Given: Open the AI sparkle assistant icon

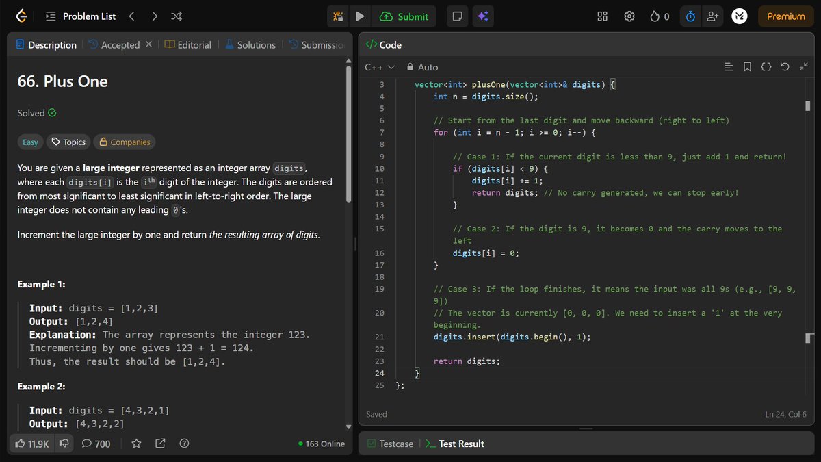Looking at the screenshot, I should (x=482, y=16).
